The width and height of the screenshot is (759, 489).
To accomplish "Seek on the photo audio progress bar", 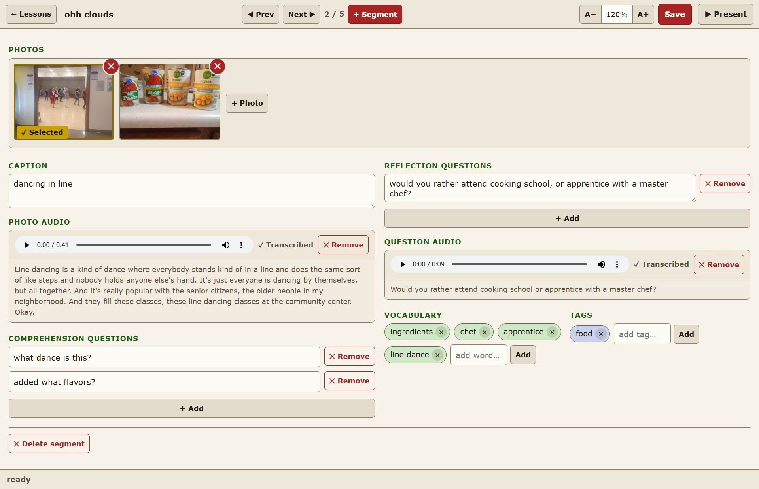I will 144,245.
